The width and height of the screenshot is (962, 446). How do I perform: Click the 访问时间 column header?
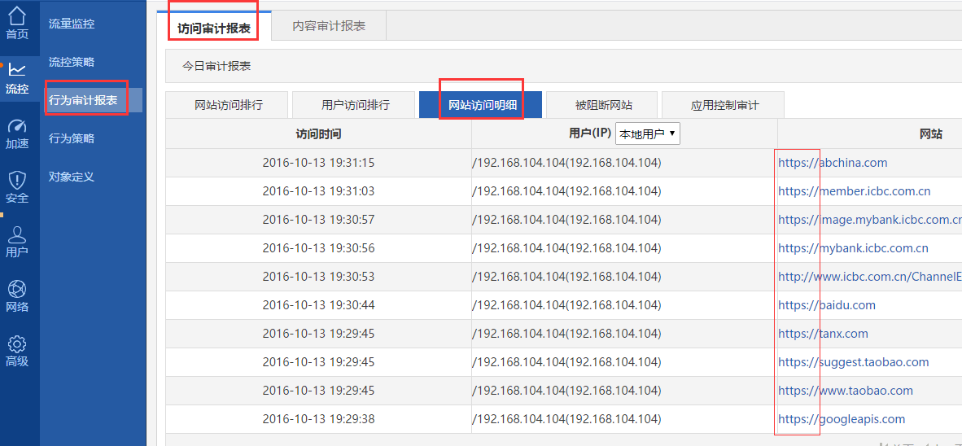318,134
